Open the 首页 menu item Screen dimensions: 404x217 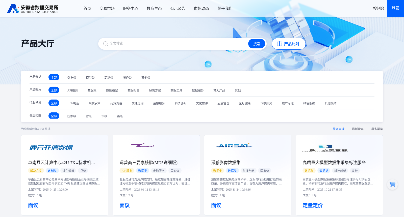[x=87, y=9]
